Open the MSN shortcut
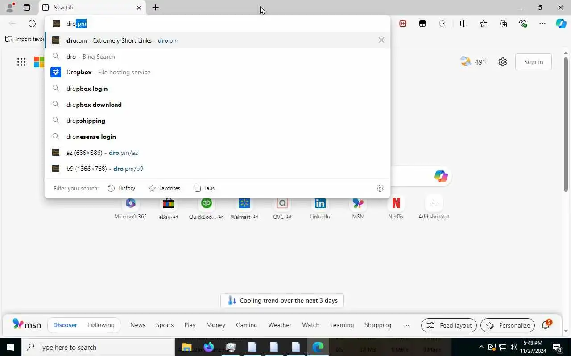 pos(358,208)
